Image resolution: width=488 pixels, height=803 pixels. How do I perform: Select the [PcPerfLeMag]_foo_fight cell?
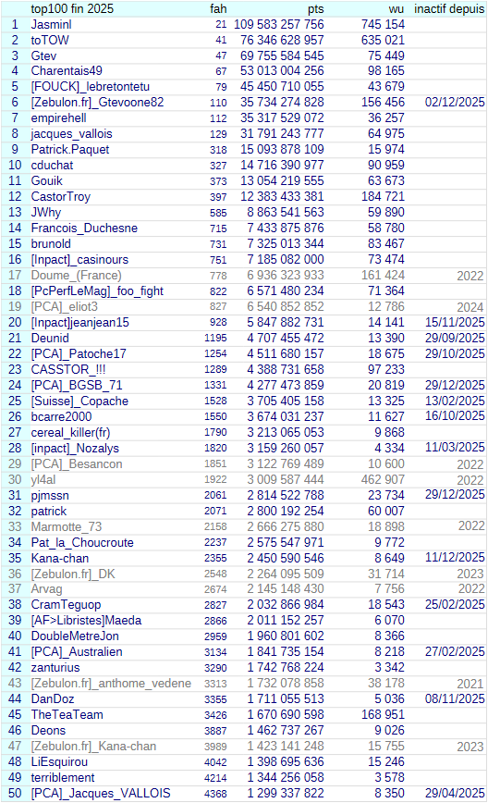(x=97, y=290)
